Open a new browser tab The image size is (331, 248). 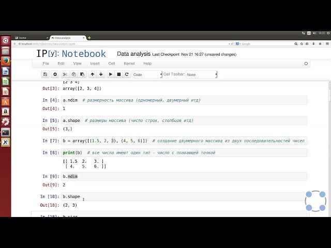point(89,38)
